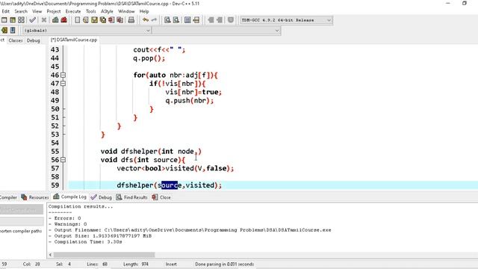Click the Goto Line icon
Viewport: 478px width, 269px height.
coord(196,20)
